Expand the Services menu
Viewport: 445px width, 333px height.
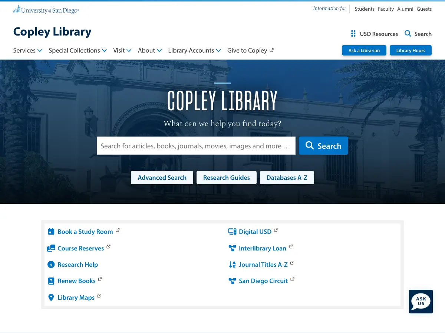28,50
